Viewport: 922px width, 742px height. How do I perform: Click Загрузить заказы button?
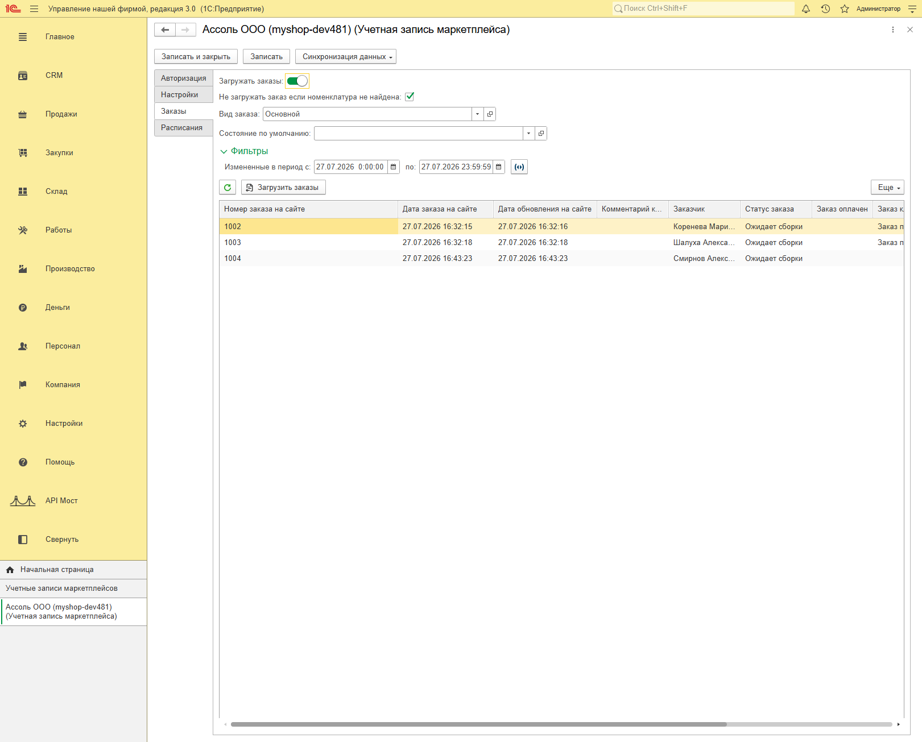pos(283,187)
